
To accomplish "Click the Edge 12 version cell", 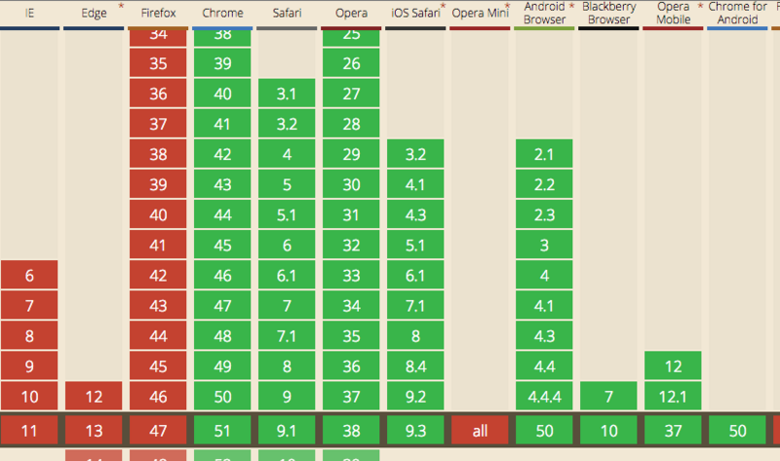I will pos(94,397).
